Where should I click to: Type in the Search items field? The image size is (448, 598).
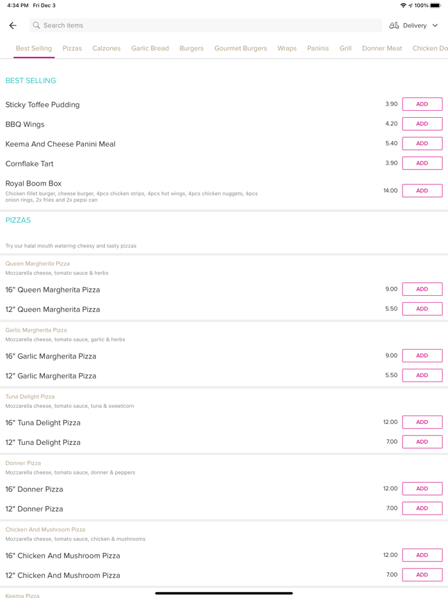(205, 26)
